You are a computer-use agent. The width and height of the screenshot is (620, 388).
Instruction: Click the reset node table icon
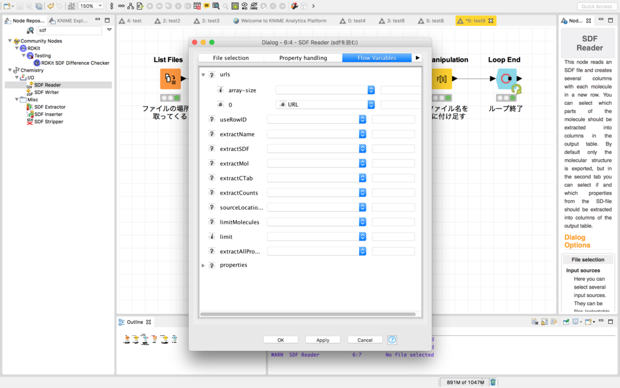tap(197, 6)
